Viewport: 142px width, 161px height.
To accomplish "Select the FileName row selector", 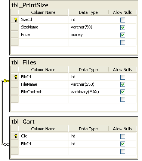I will point(15,84).
